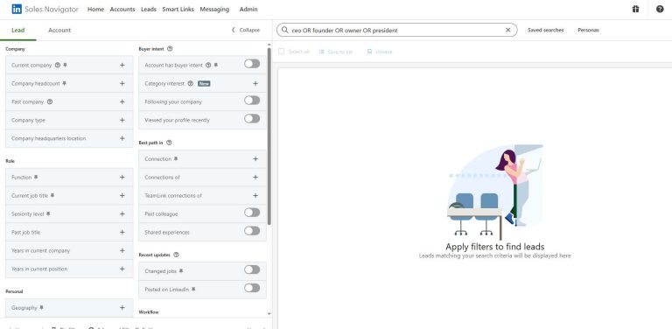Click the pin icon next to Seniority level
The image size is (672, 329).
click(x=48, y=213)
